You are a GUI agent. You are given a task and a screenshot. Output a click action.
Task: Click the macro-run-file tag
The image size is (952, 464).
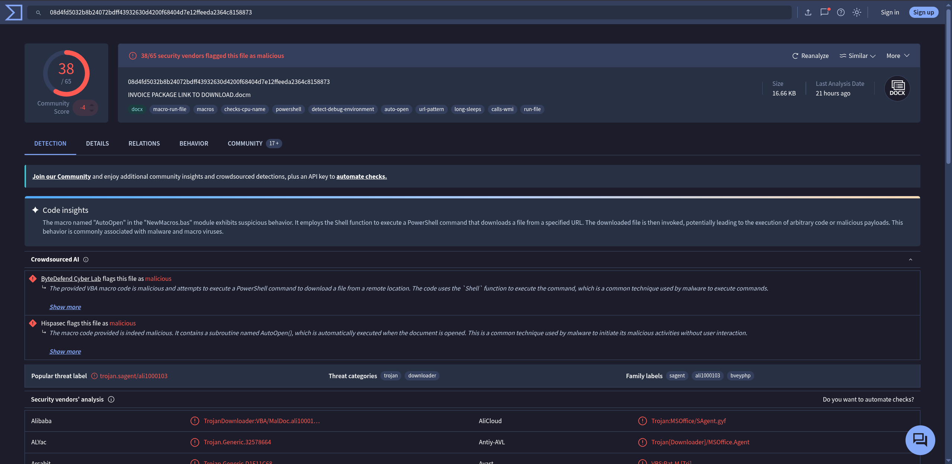170,109
